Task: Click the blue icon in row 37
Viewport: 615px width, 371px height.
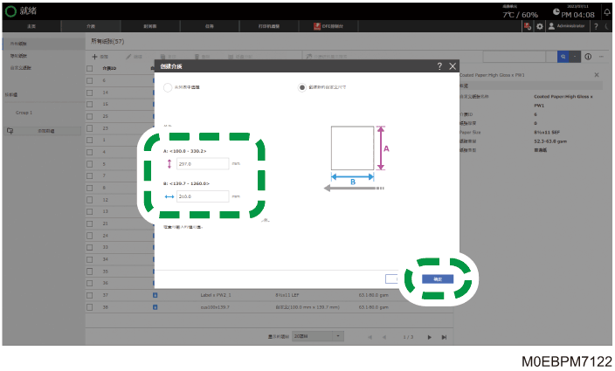Action: pyautogui.click(x=155, y=295)
